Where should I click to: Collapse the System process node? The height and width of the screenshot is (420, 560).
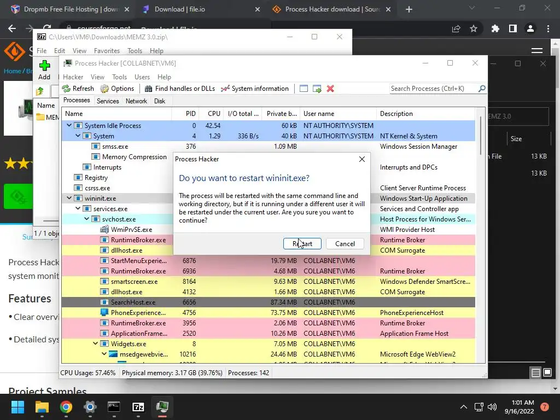pos(78,136)
